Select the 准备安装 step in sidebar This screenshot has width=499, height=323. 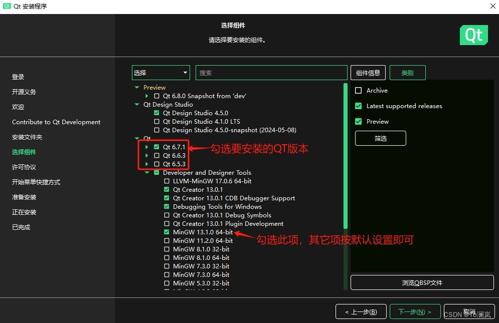[24, 197]
